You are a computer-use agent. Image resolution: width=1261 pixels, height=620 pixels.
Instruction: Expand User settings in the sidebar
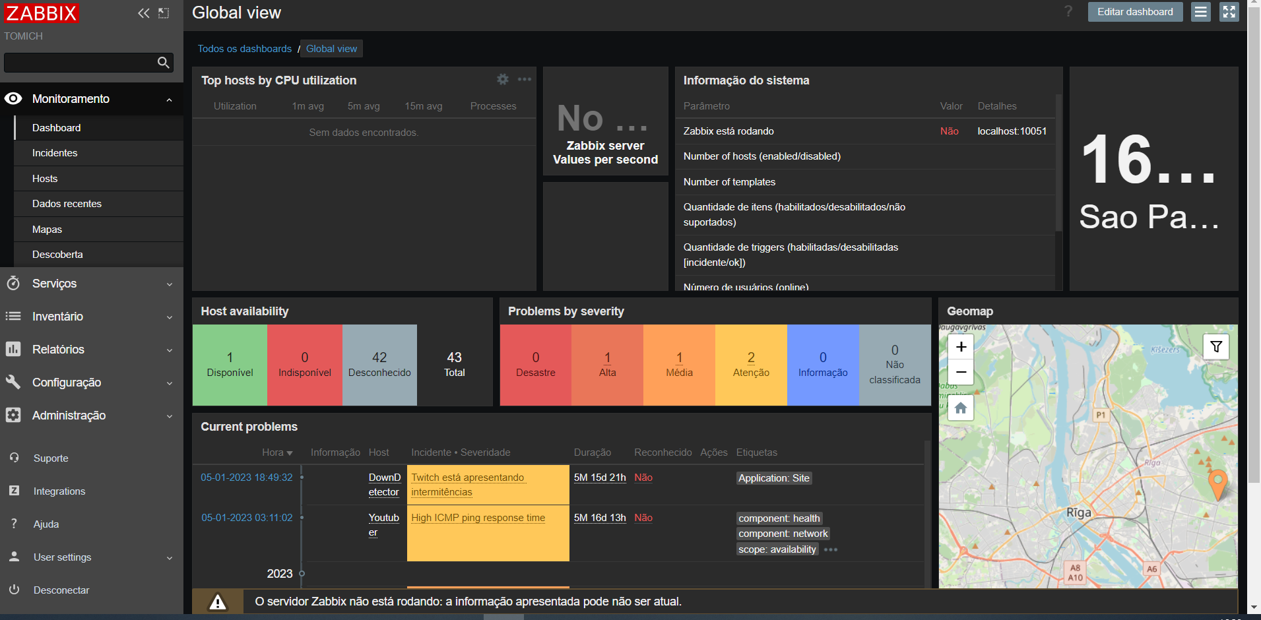(x=92, y=557)
